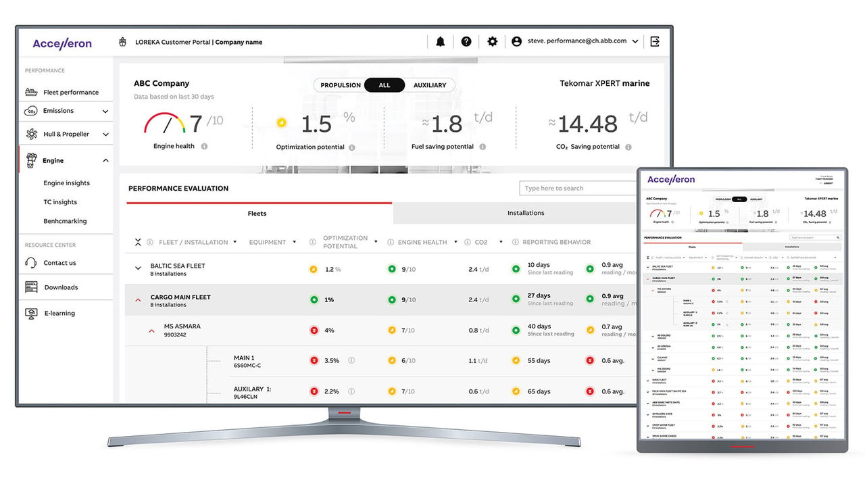865x486 pixels.
Task: Open the notifications bell icon
Action: point(441,41)
